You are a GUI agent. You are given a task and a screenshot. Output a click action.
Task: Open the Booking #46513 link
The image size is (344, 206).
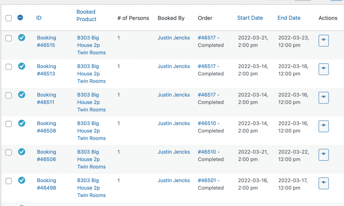(46, 70)
